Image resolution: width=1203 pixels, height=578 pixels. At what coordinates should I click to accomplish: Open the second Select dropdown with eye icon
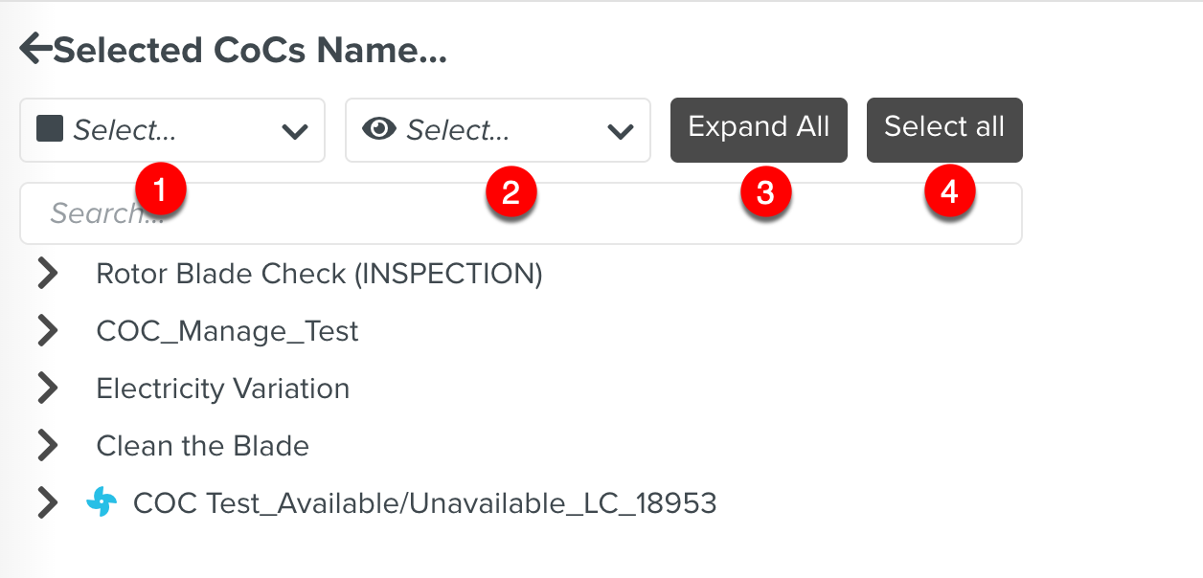(498, 130)
